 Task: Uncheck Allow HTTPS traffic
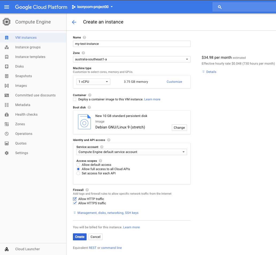coord(75,203)
